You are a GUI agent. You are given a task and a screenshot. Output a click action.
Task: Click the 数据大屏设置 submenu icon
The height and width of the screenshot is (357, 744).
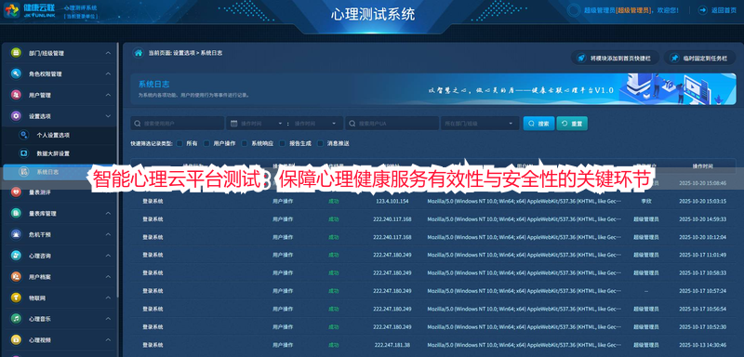coord(24,153)
